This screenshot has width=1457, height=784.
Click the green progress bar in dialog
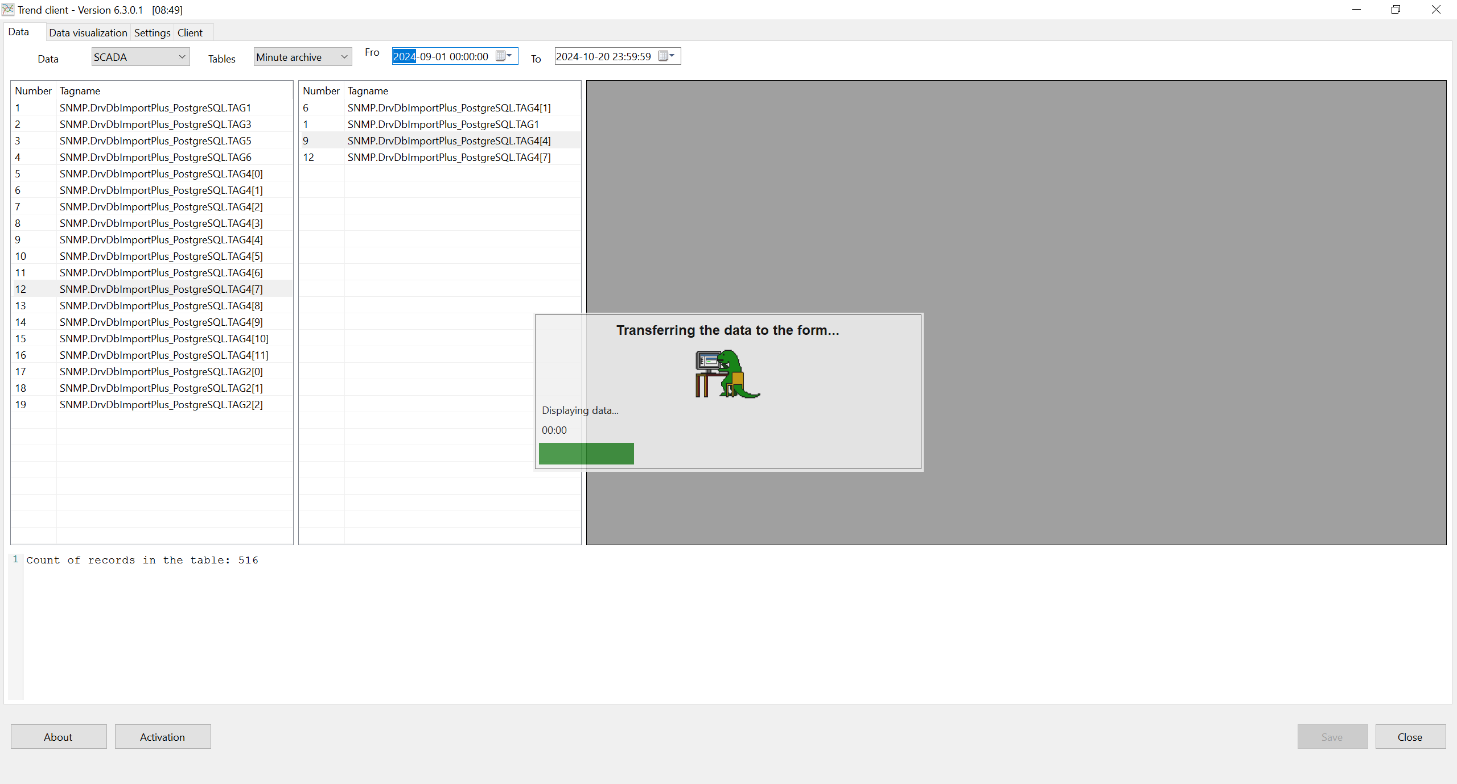586,454
